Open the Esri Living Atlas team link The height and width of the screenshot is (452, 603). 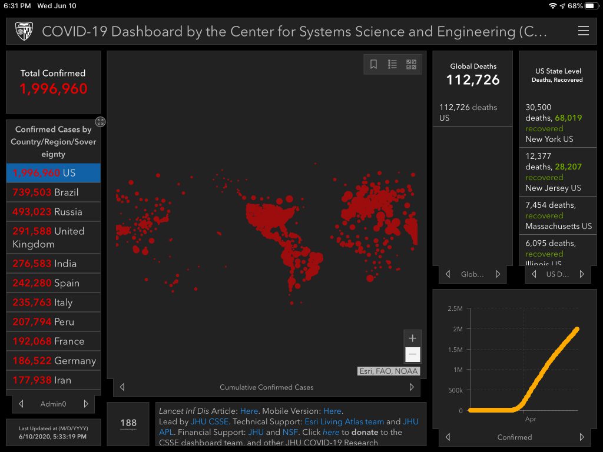[344, 421]
